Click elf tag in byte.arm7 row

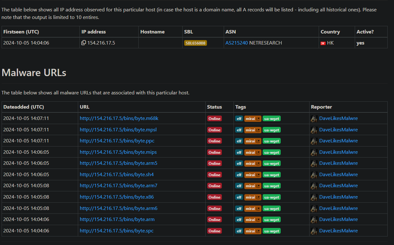tap(239, 186)
